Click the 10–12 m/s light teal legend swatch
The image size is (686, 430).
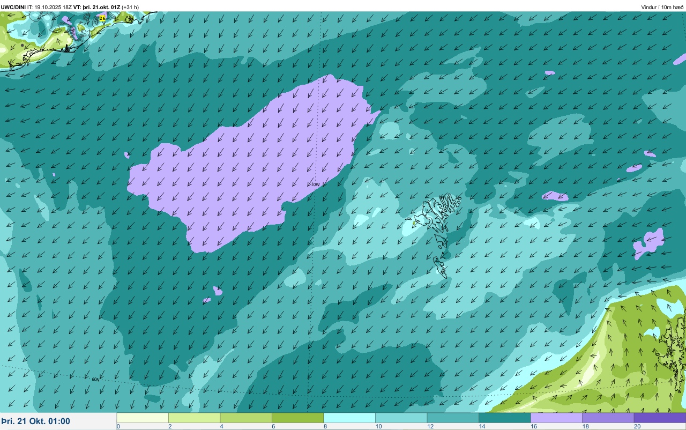pyautogui.click(x=401, y=418)
